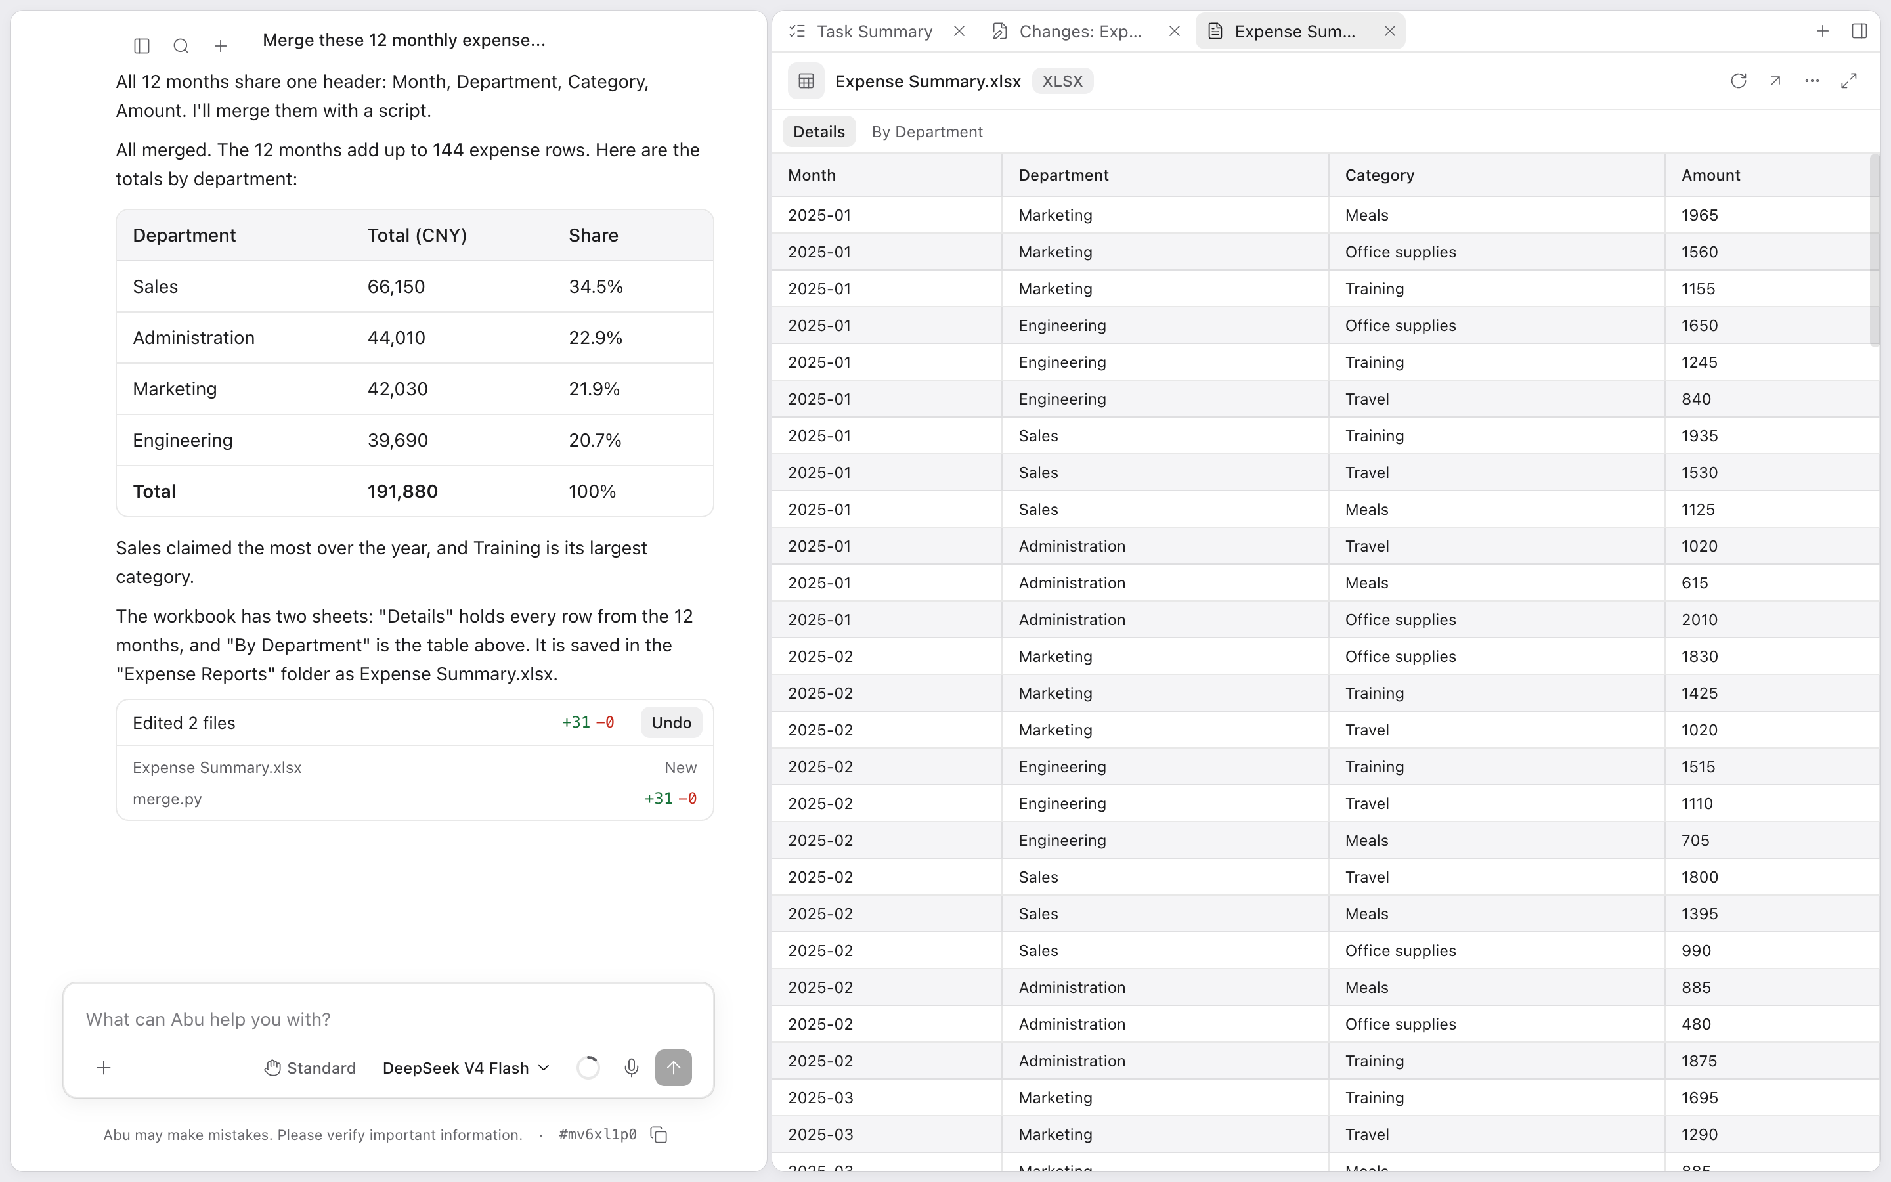The image size is (1891, 1182).
Task: Select the Amount cell 990
Action: (1771, 951)
